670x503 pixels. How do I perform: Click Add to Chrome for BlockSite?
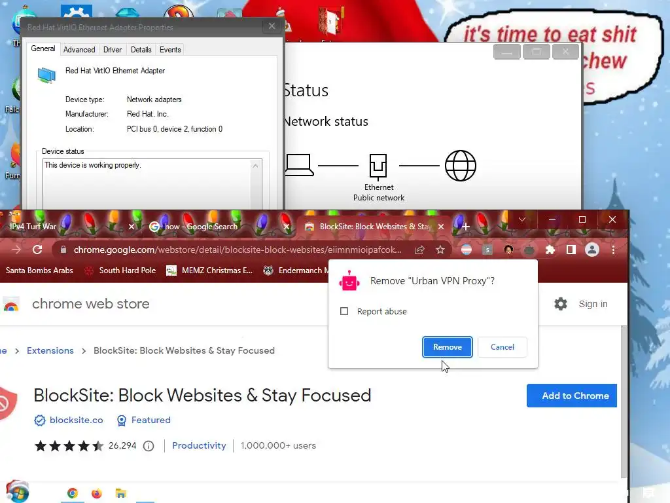click(572, 396)
